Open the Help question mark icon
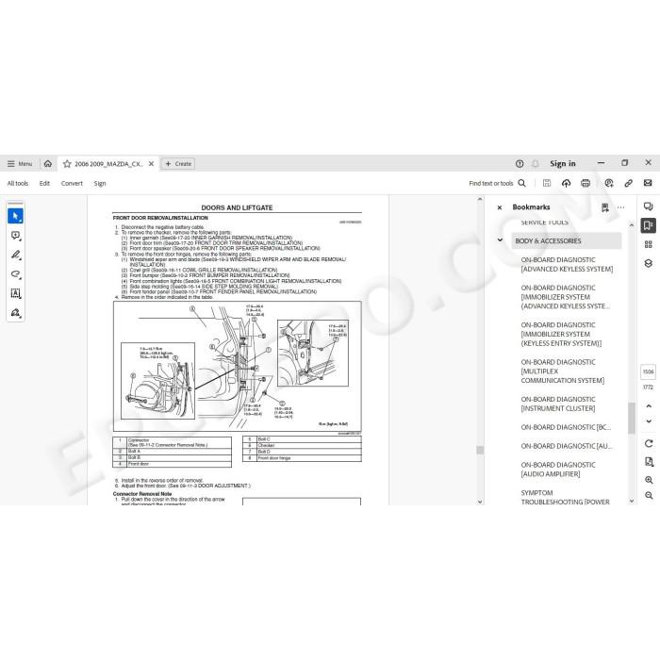Image resolution: width=660 pixels, height=660 pixels. click(x=520, y=164)
